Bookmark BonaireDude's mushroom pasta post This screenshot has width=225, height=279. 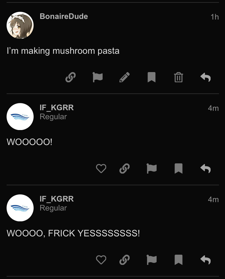pos(151,77)
